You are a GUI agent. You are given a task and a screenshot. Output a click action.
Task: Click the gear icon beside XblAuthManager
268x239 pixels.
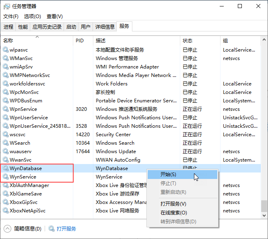[x=6, y=185]
